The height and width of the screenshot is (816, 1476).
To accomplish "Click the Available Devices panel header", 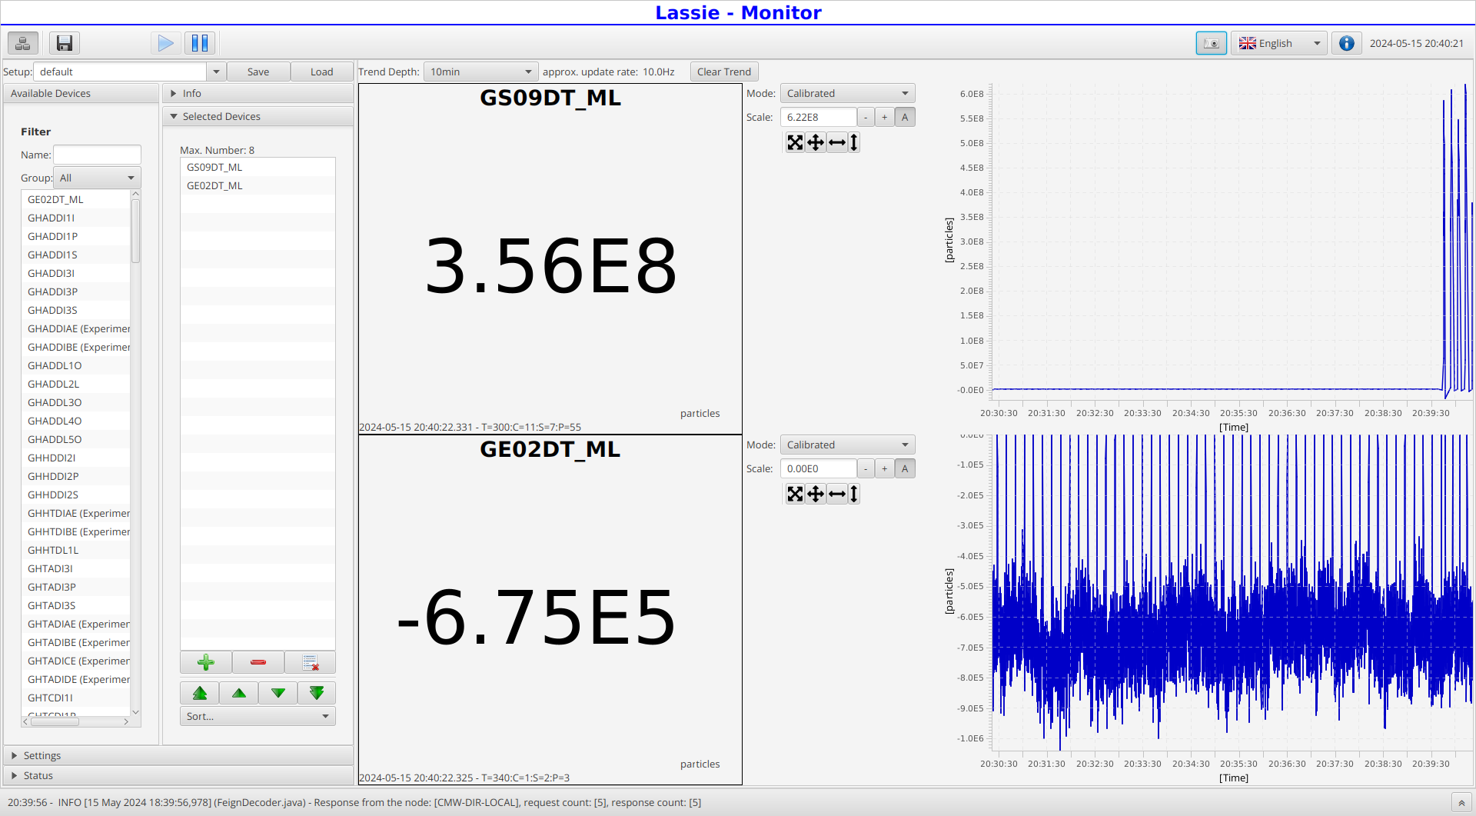I will click(81, 93).
